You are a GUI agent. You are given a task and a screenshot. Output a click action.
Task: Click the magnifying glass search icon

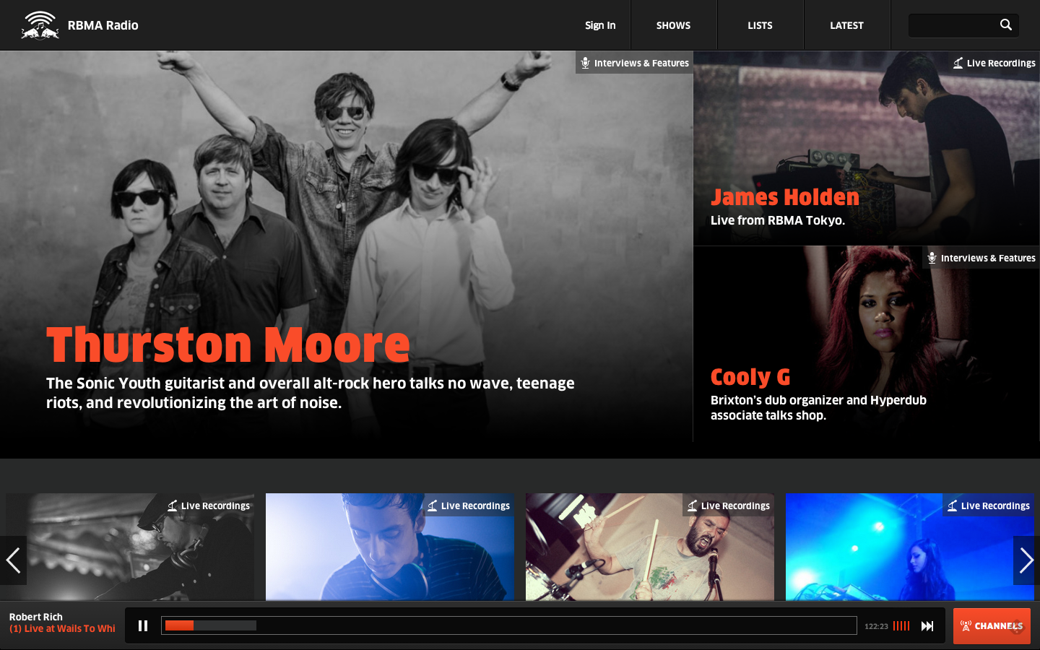(x=1006, y=25)
